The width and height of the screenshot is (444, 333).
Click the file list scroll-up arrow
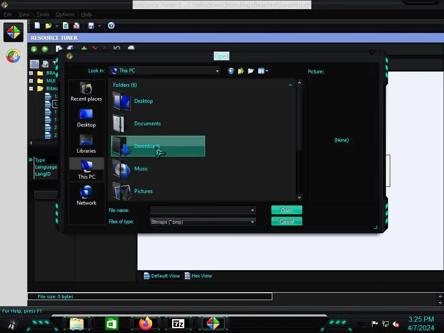[299, 82]
